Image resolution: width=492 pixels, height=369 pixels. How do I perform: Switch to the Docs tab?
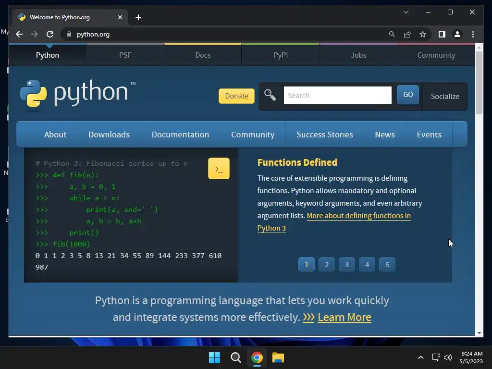(x=203, y=55)
